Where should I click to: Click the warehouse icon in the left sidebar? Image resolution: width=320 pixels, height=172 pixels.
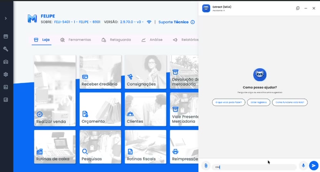(6, 62)
